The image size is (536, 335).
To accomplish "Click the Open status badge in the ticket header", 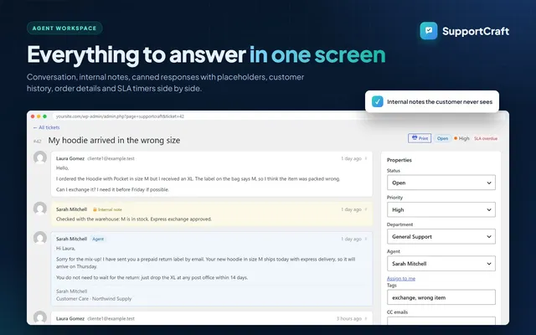I will pos(442,138).
